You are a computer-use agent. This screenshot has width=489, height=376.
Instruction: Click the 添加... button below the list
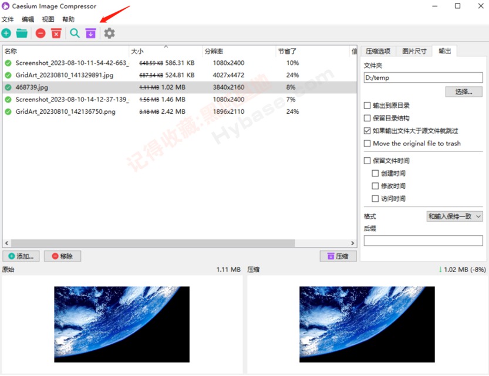tap(21, 256)
